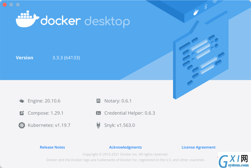The width and height of the screenshot is (251, 168).
Task: Click the Kubernetes: v1.19.7 text
Action: 49,125
